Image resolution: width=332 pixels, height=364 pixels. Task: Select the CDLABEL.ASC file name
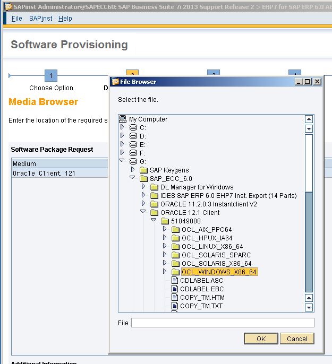point(202,280)
